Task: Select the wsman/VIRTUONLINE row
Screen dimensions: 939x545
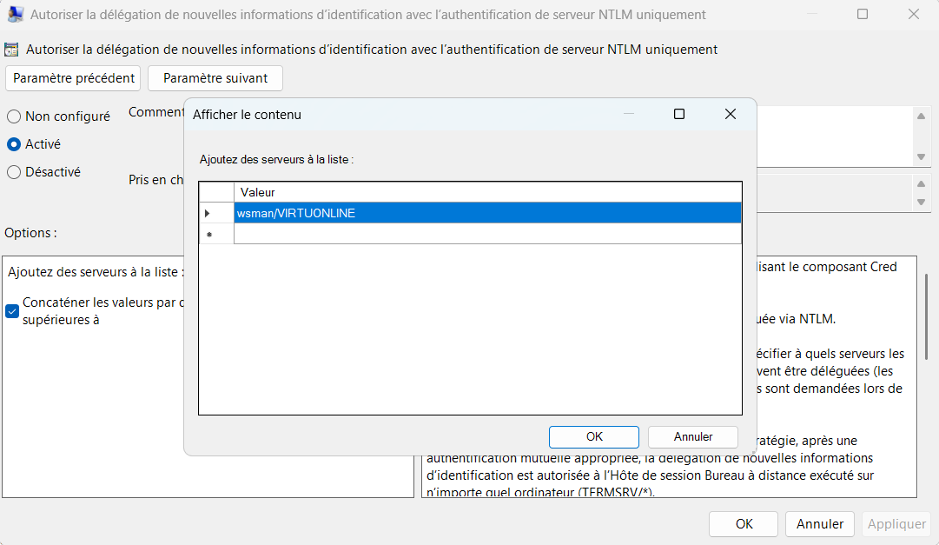Action: (486, 213)
